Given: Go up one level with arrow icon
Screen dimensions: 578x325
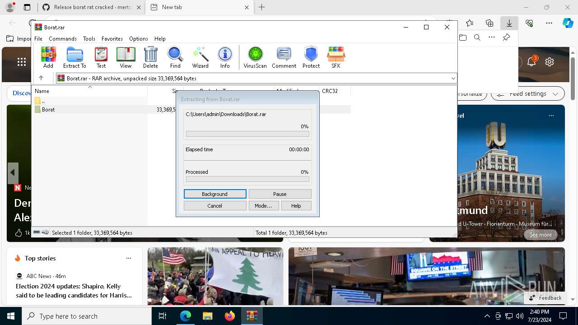Looking at the screenshot, I should 41,78.
